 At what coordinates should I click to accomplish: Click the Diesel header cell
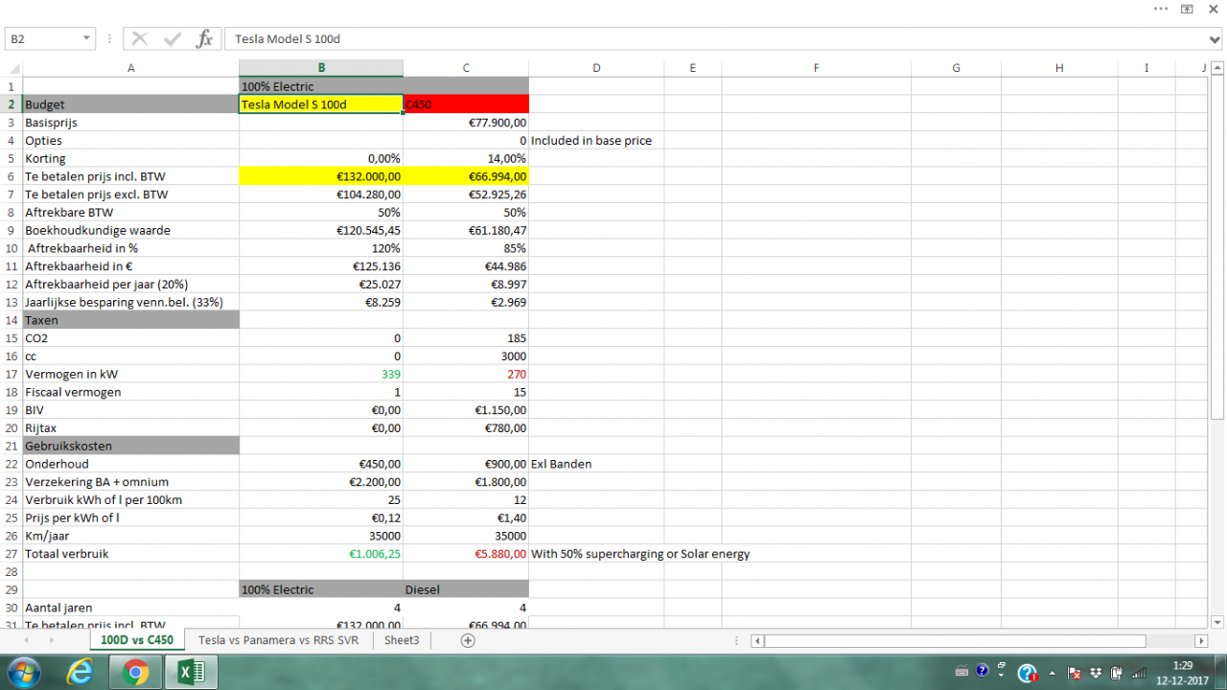(466, 589)
